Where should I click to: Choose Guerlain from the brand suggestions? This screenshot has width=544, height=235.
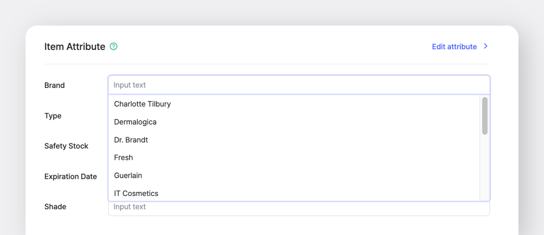point(128,176)
